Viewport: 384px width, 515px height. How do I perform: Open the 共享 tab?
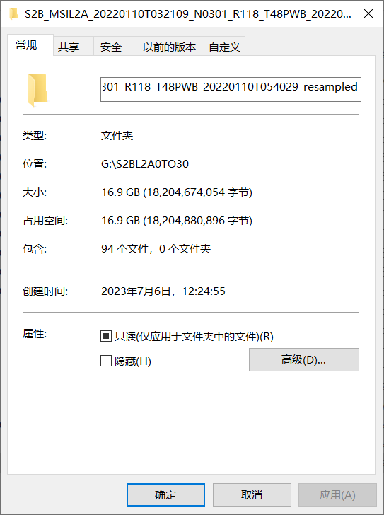point(74,47)
